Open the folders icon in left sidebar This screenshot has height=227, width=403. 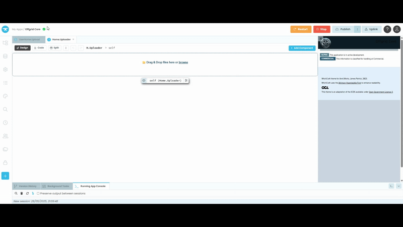point(6,149)
